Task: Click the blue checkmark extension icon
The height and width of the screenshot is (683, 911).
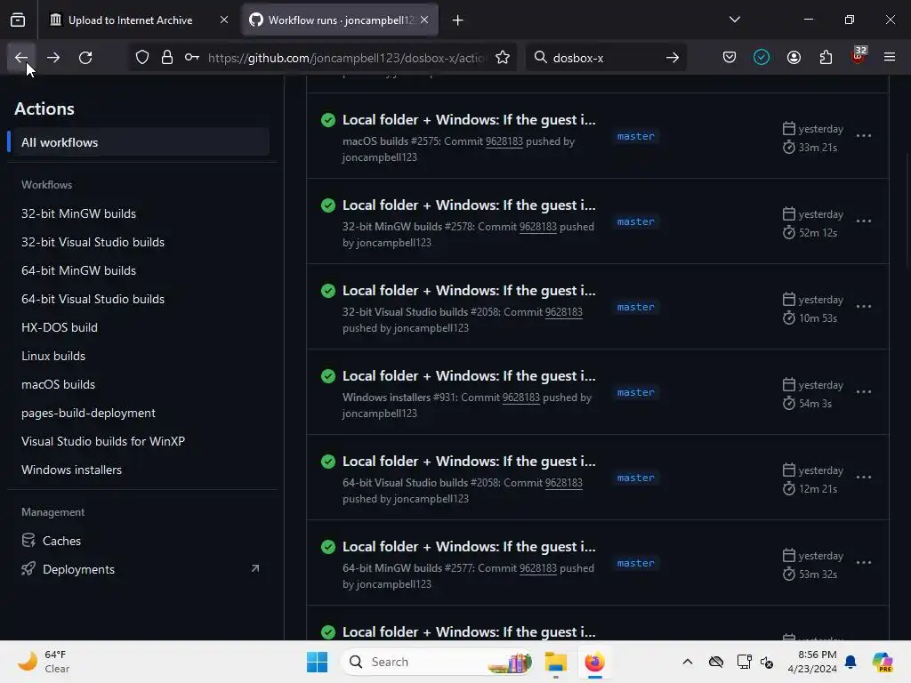Action: 762,57
